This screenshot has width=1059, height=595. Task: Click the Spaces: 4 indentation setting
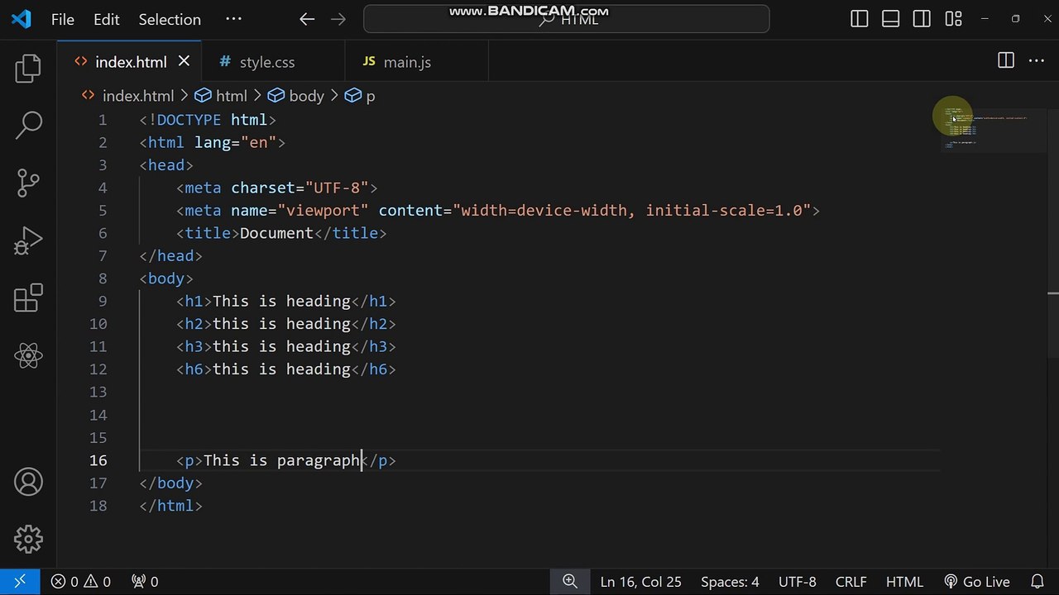tap(729, 582)
